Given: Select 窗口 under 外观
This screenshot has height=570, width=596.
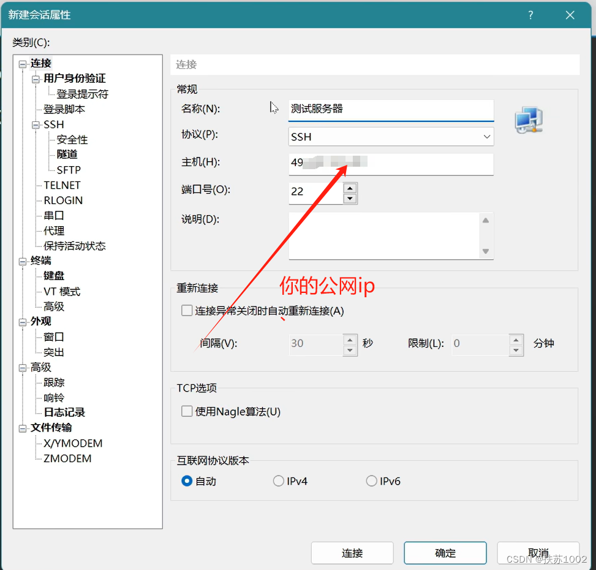Looking at the screenshot, I should pyautogui.click(x=54, y=337).
